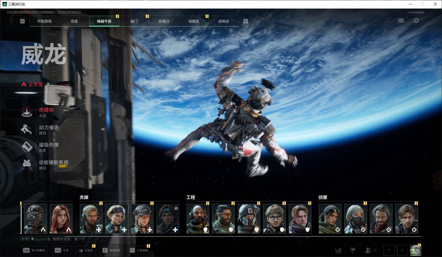Select the 磁吸炸弹 skill icon
This screenshot has height=257, width=442.
pyautogui.click(x=27, y=147)
